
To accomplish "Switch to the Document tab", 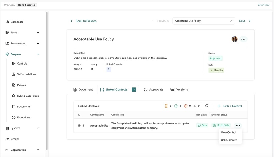I will pyautogui.click(x=83, y=89).
